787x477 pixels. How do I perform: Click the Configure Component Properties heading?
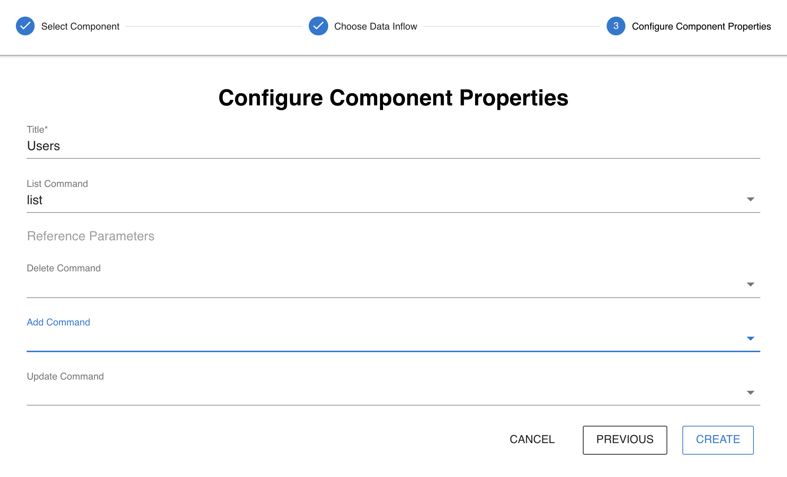(x=393, y=98)
